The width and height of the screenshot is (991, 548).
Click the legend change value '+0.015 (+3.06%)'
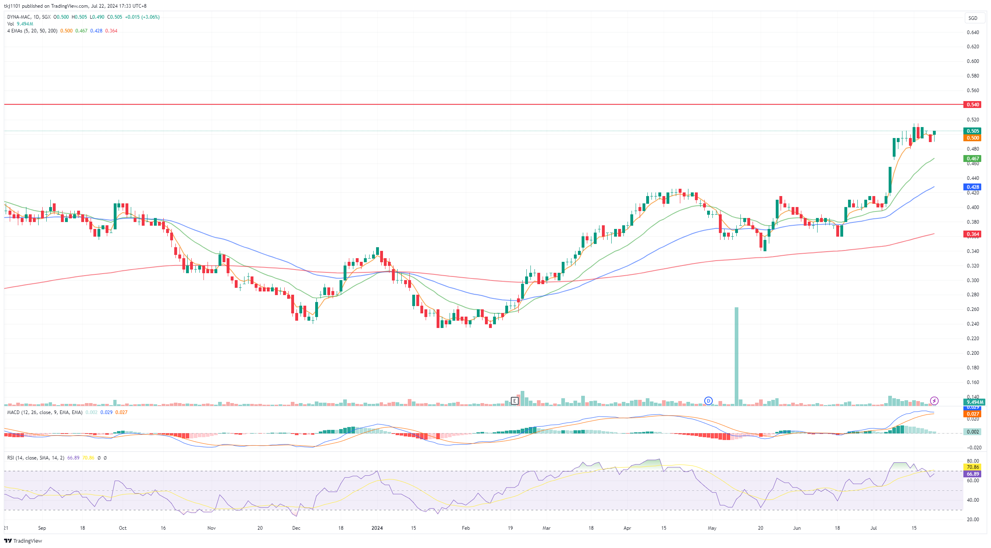click(x=142, y=17)
